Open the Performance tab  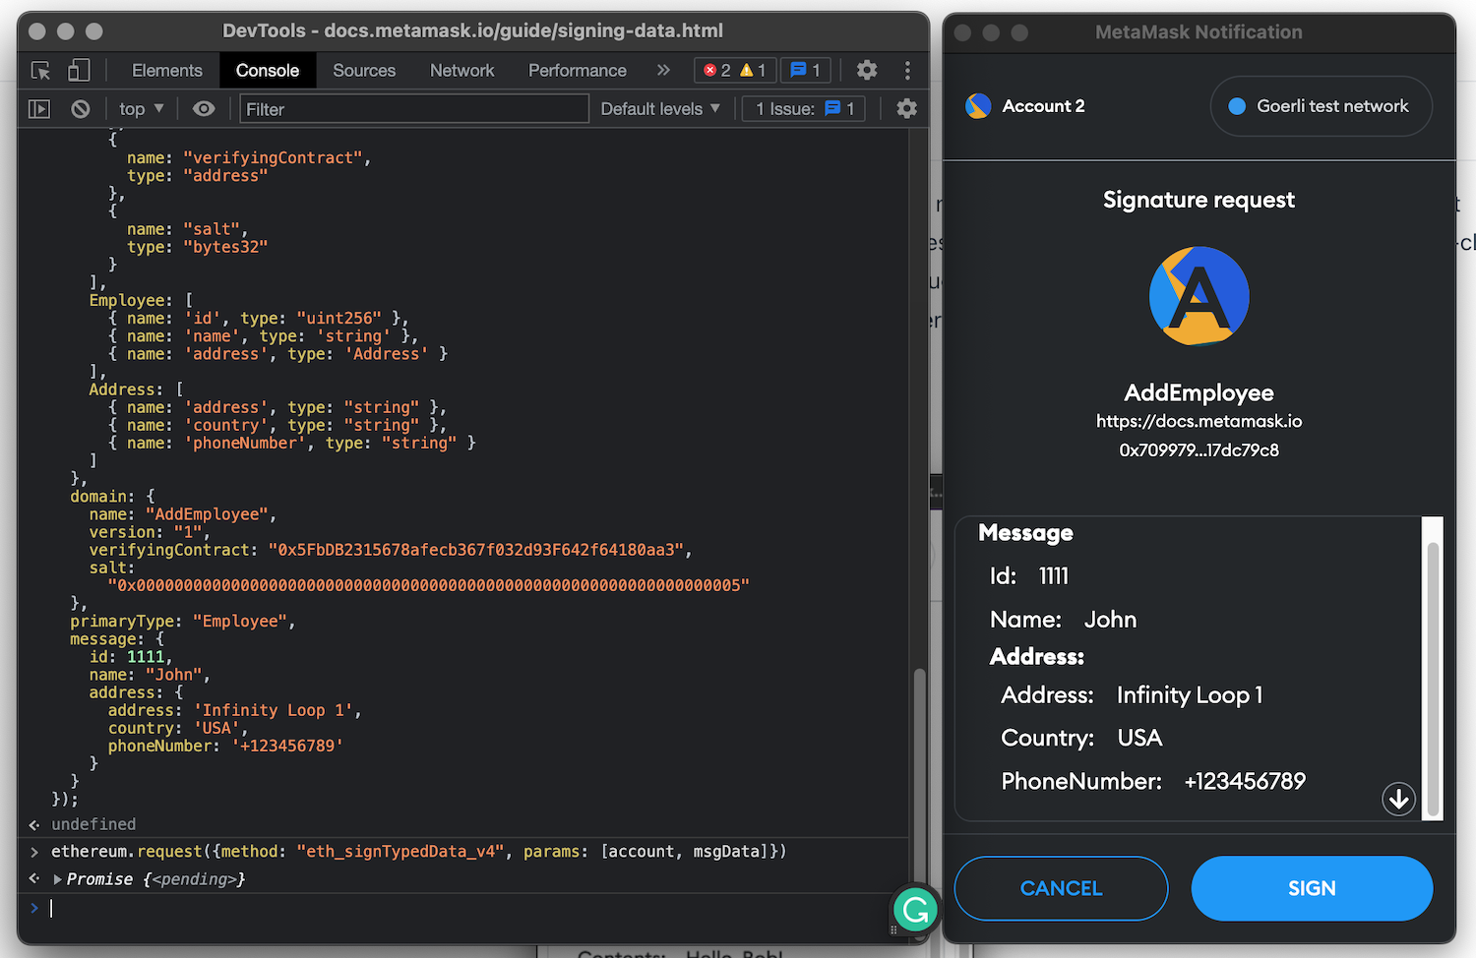(578, 70)
